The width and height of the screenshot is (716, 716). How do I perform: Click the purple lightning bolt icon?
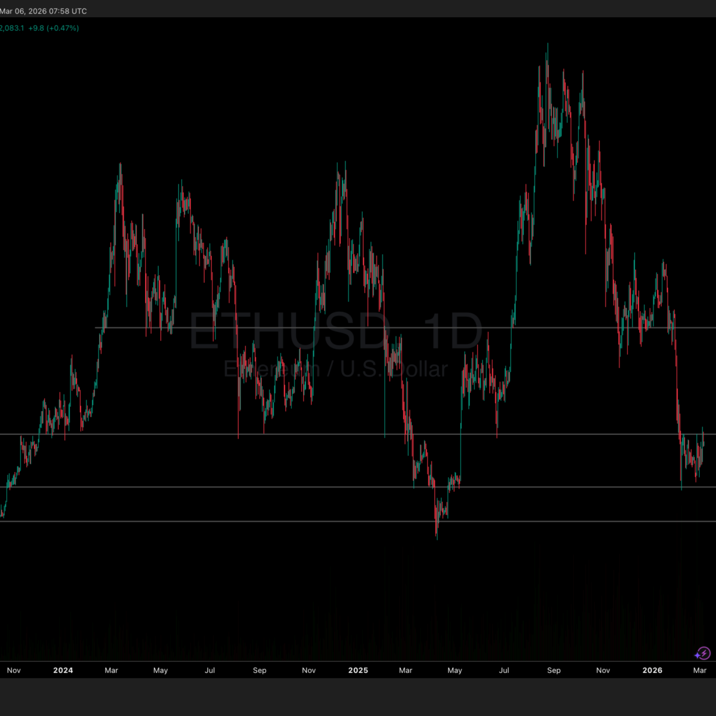(703, 653)
